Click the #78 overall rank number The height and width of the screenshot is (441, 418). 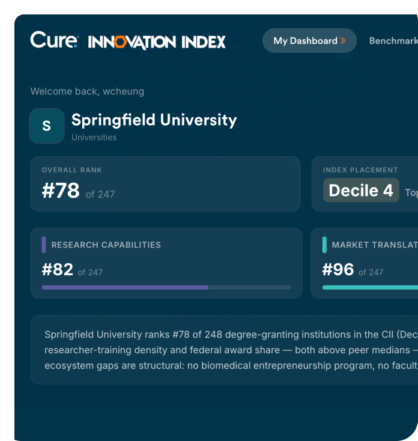pos(61,191)
